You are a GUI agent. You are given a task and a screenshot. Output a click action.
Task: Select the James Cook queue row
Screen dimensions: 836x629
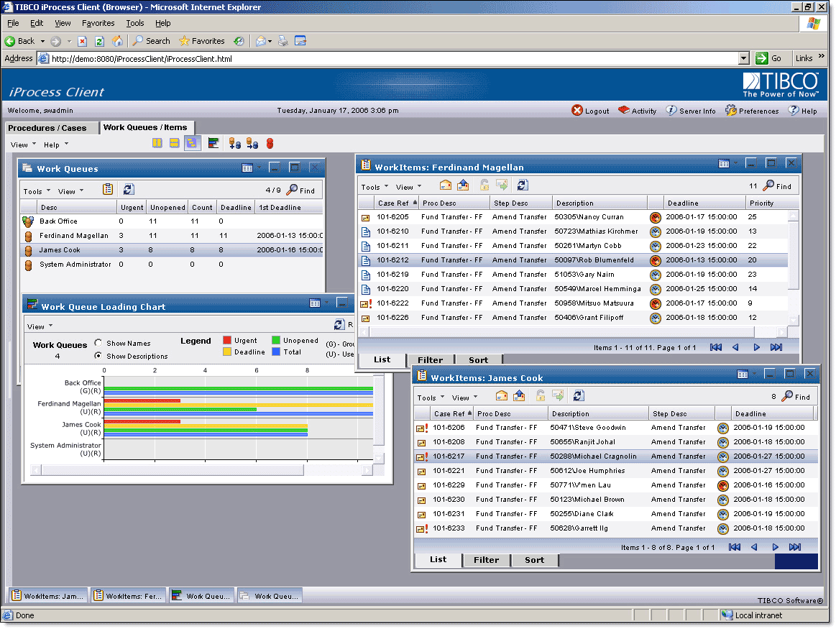coord(172,249)
